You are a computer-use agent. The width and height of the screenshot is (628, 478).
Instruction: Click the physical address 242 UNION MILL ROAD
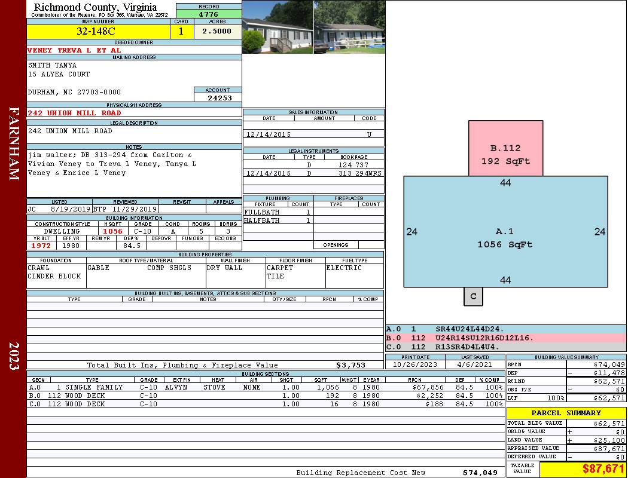(74, 113)
